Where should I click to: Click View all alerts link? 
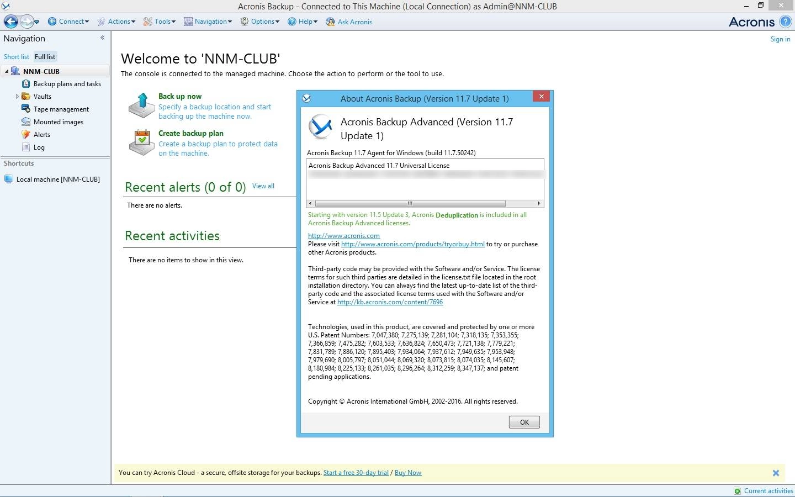click(x=263, y=186)
